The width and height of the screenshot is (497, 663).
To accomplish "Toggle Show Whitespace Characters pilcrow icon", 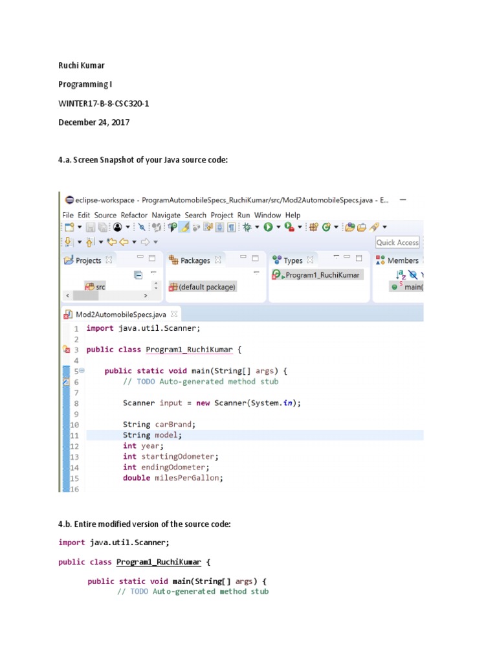I will (231, 227).
